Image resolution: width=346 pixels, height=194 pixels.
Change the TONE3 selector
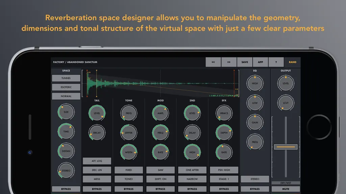click(x=129, y=179)
